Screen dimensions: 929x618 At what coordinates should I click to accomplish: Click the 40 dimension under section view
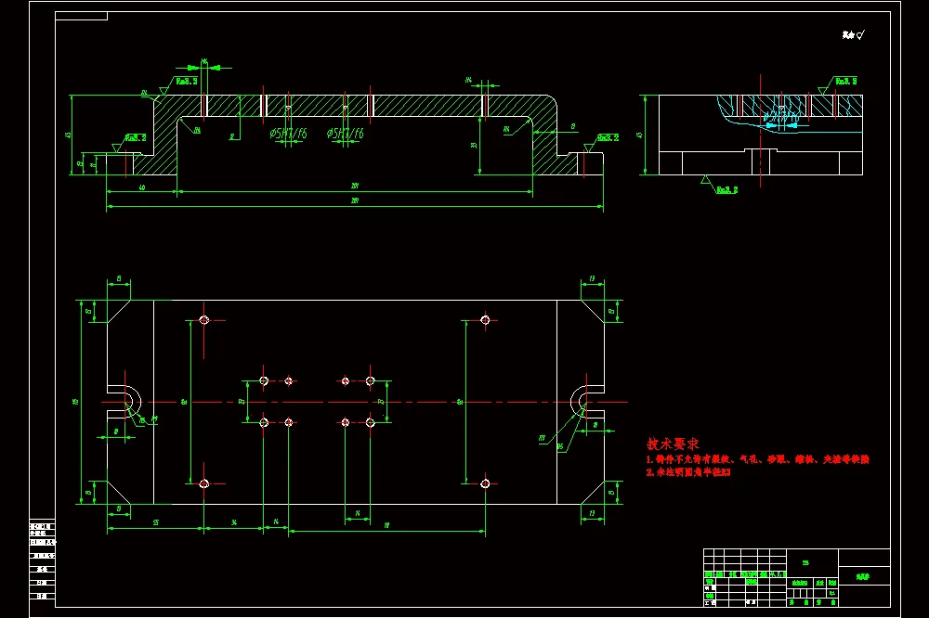tap(141, 187)
